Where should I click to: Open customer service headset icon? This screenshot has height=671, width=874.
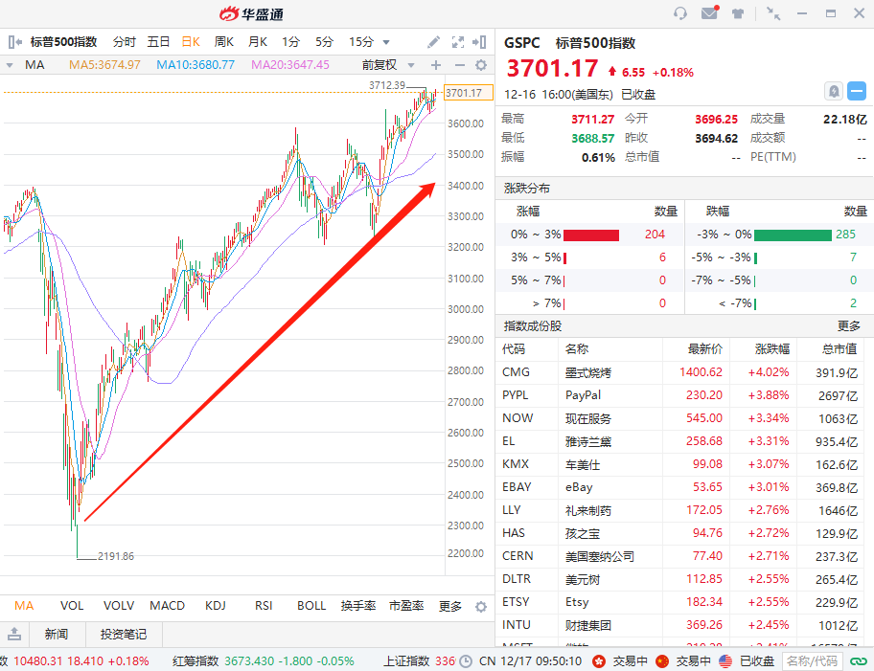point(680,13)
